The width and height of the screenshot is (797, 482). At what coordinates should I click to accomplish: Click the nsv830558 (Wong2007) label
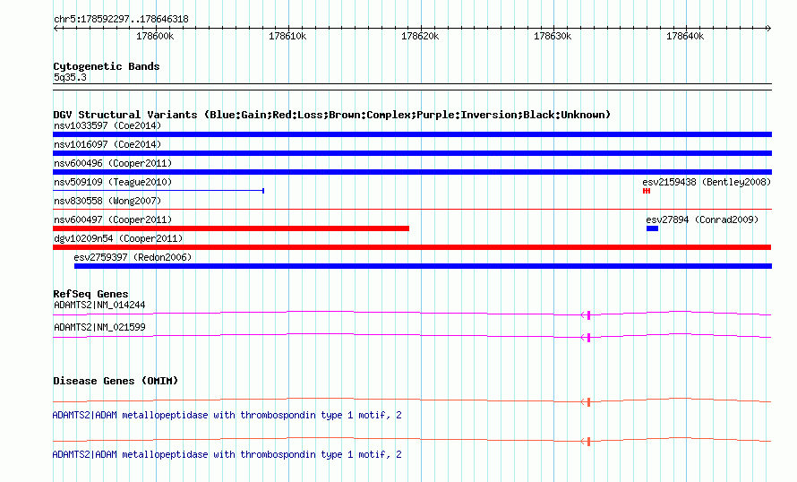[x=107, y=201]
